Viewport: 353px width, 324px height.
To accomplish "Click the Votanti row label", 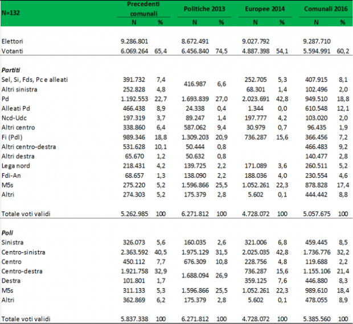I will coord(12,51).
